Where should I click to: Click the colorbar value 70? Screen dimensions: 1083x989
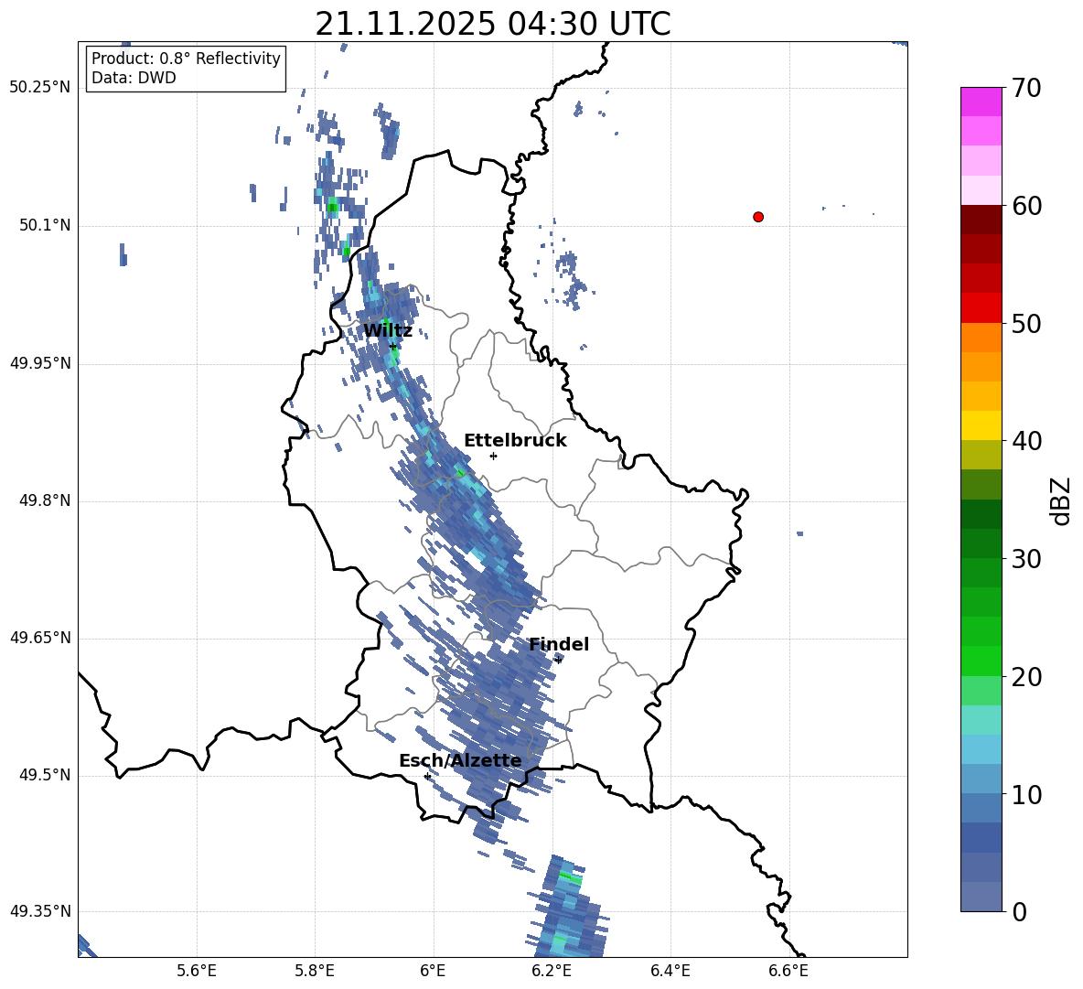coord(1027,88)
